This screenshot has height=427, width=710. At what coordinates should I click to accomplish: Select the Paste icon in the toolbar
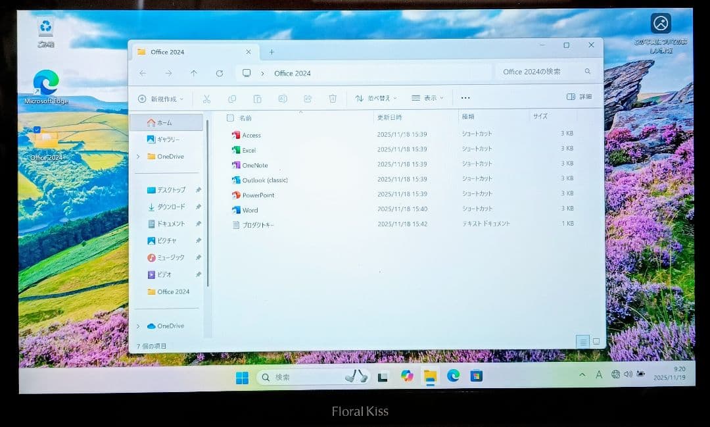point(257,98)
